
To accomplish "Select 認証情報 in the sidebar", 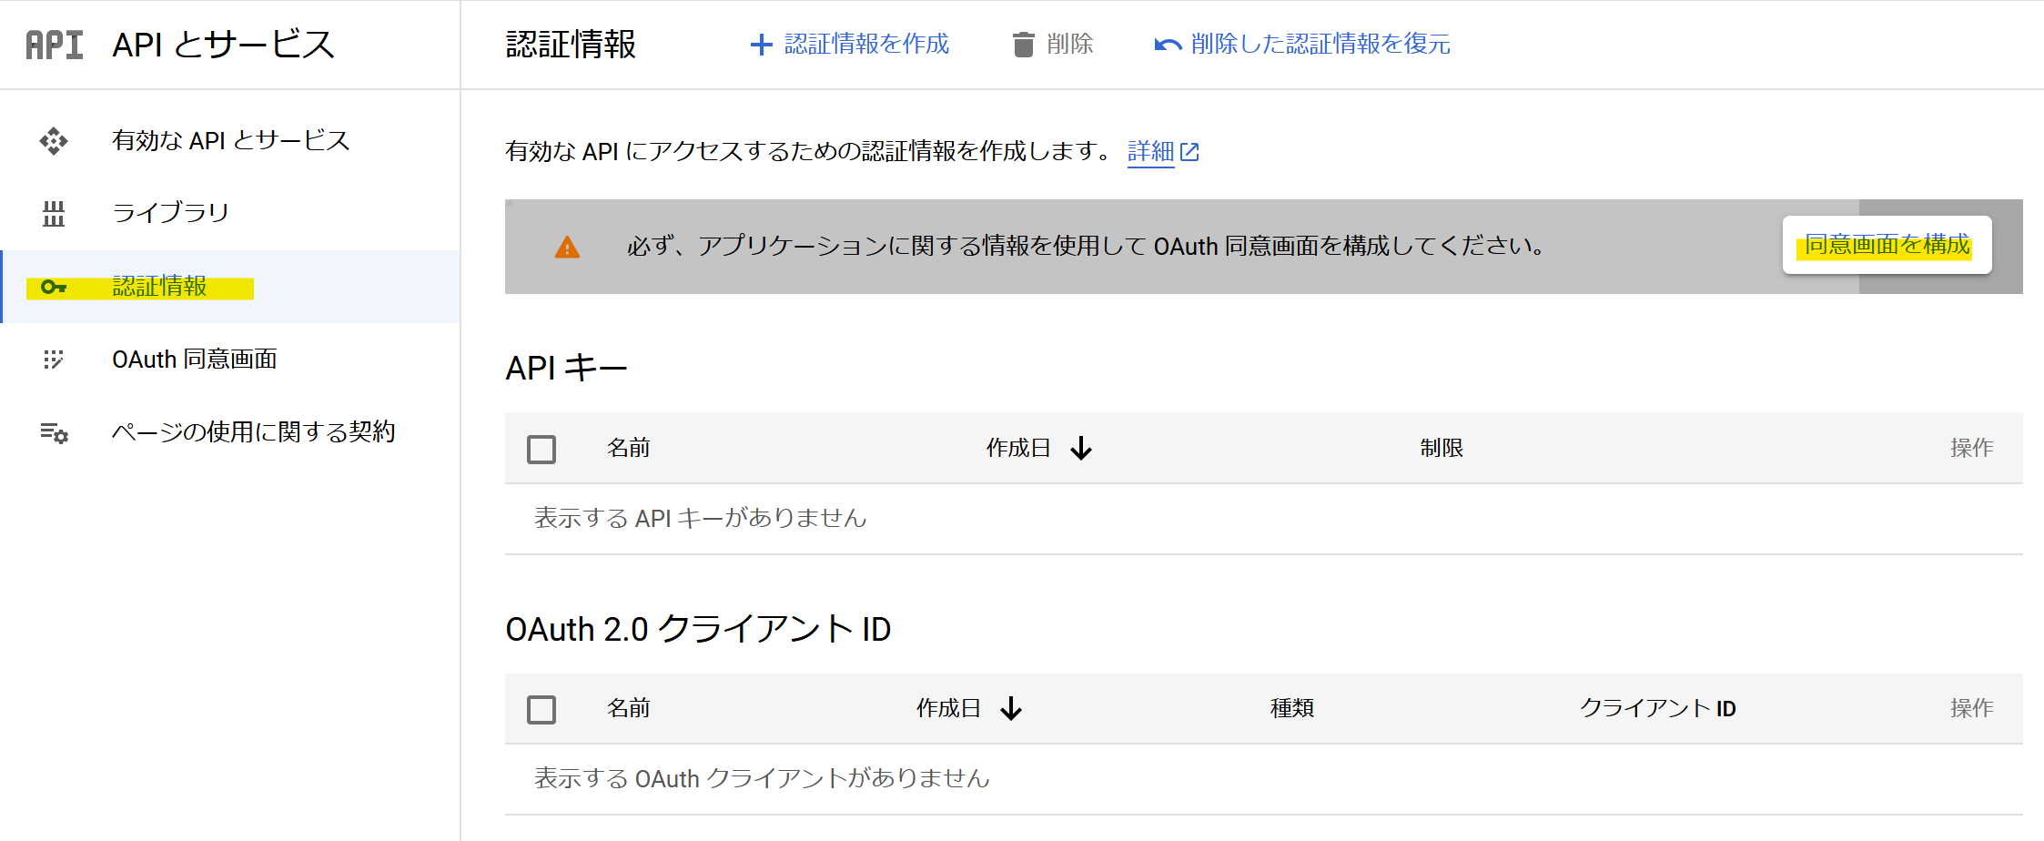I will (x=231, y=287).
